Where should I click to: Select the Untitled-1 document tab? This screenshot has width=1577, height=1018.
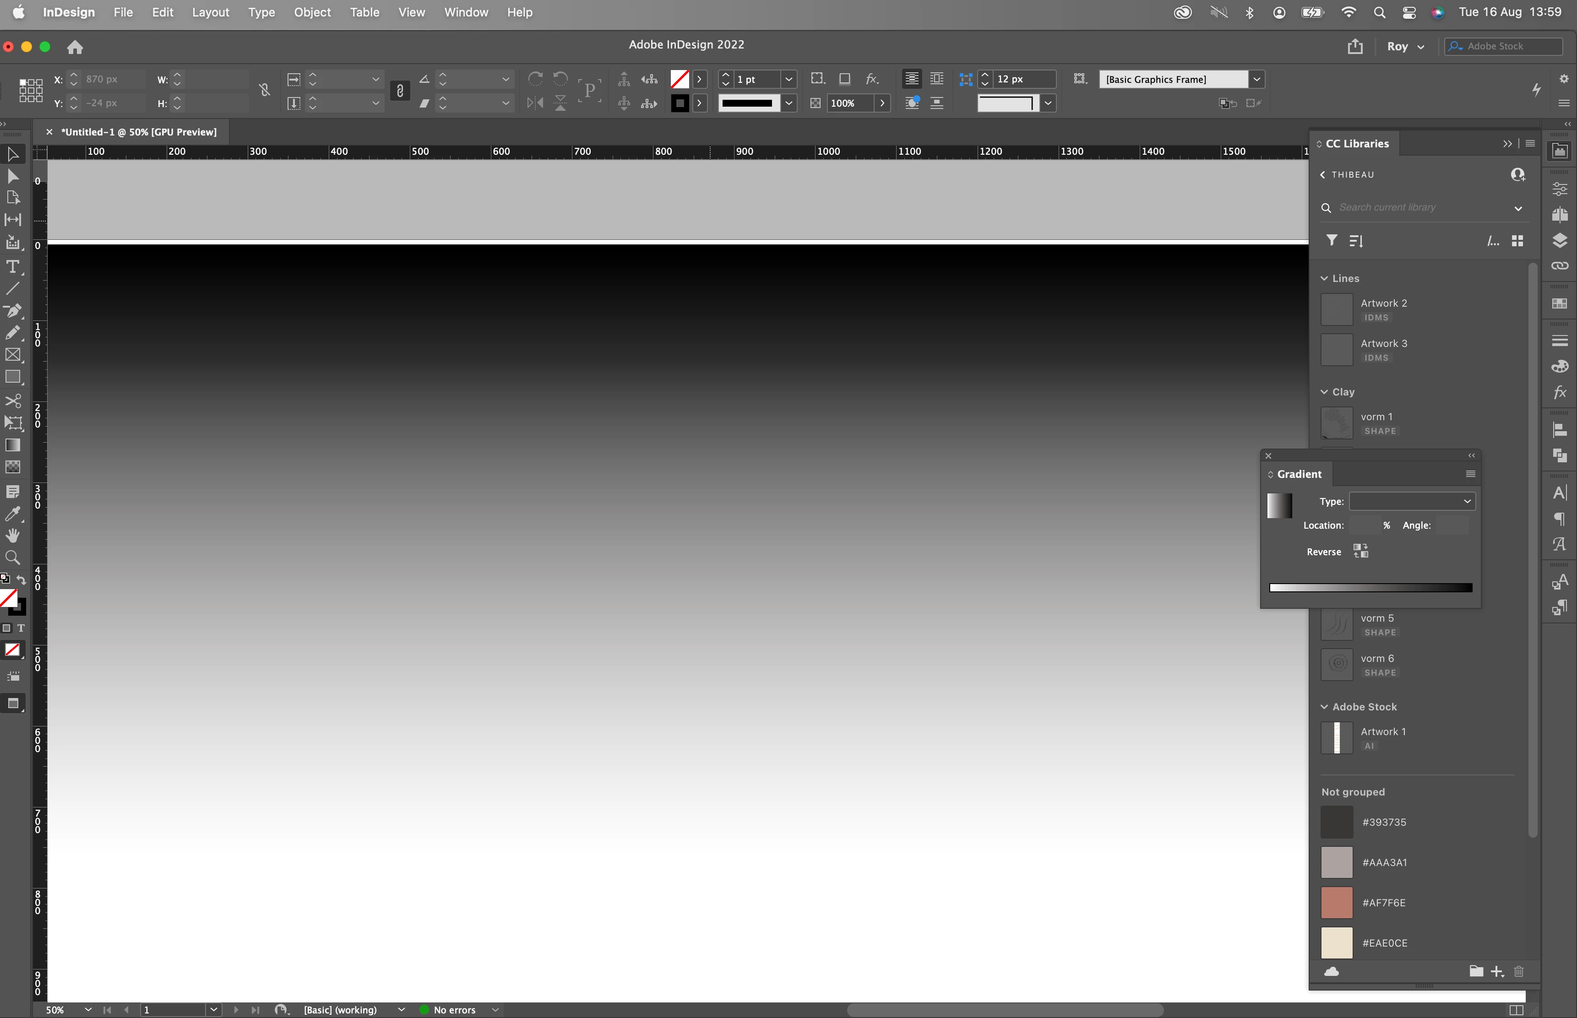[x=138, y=131]
